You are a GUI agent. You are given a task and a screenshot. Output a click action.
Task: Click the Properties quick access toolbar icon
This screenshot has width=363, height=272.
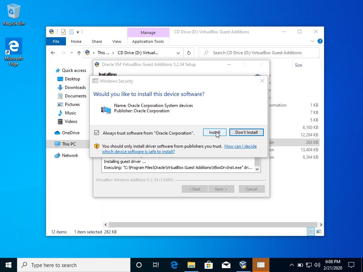(63, 32)
